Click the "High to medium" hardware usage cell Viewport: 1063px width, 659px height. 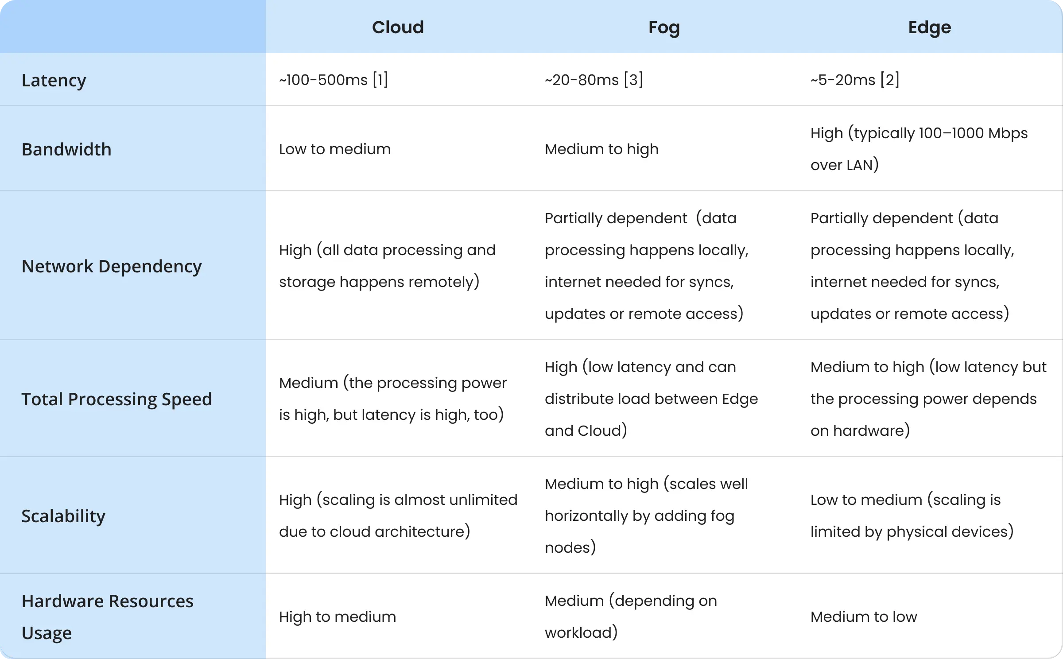coord(338,616)
